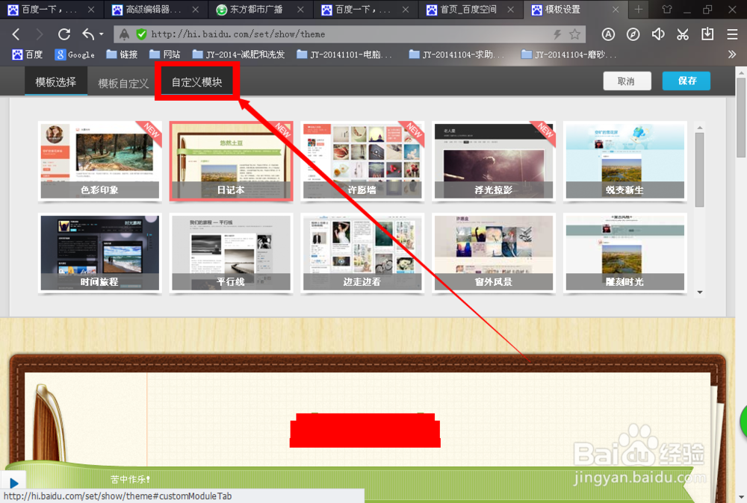Open the 自定义模块 tab
The width and height of the screenshot is (747, 503).
(x=196, y=82)
